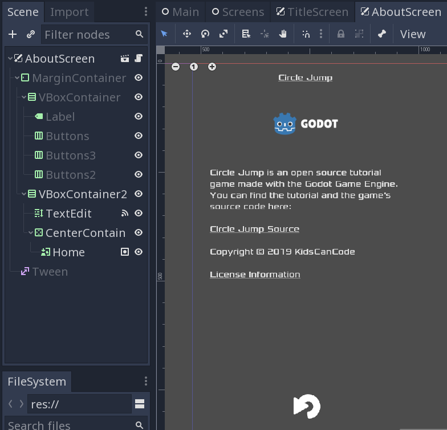Hide the VBoxContainer node
This screenshot has height=430, width=447.
(x=139, y=97)
